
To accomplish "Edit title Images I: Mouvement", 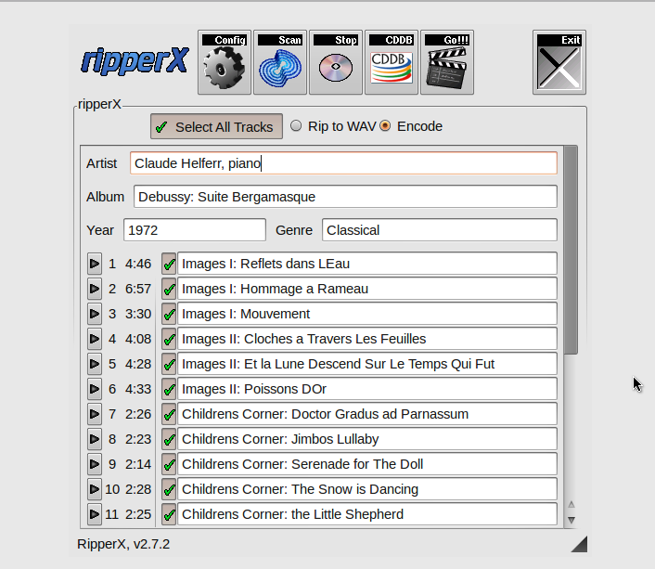I will click(367, 314).
